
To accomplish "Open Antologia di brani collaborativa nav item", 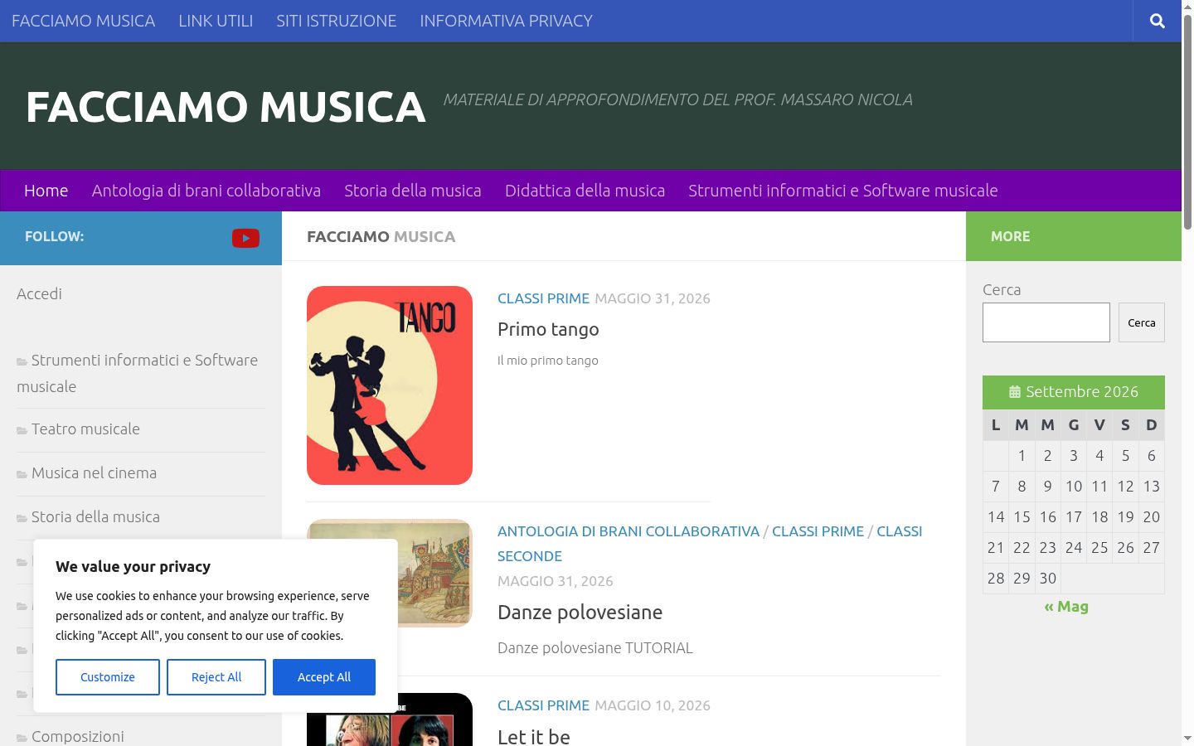I will click(x=206, y=191).
